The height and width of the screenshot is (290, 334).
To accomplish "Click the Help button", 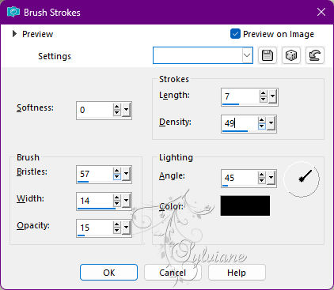I will click(x=237, y=273).
